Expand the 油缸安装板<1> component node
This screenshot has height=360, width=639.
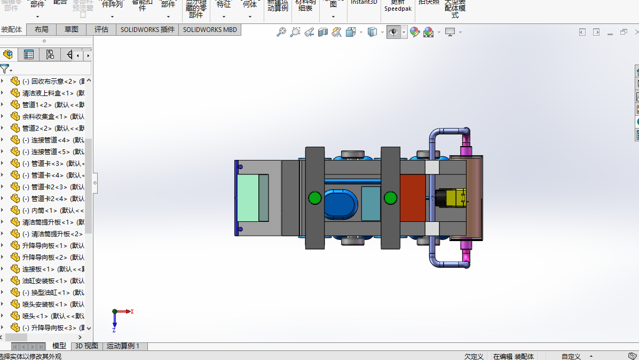point(2,281)
